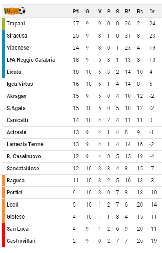Screen dimensions: 162x253
Task: Click the Akragas team name
Action: (x=17, y=96)
